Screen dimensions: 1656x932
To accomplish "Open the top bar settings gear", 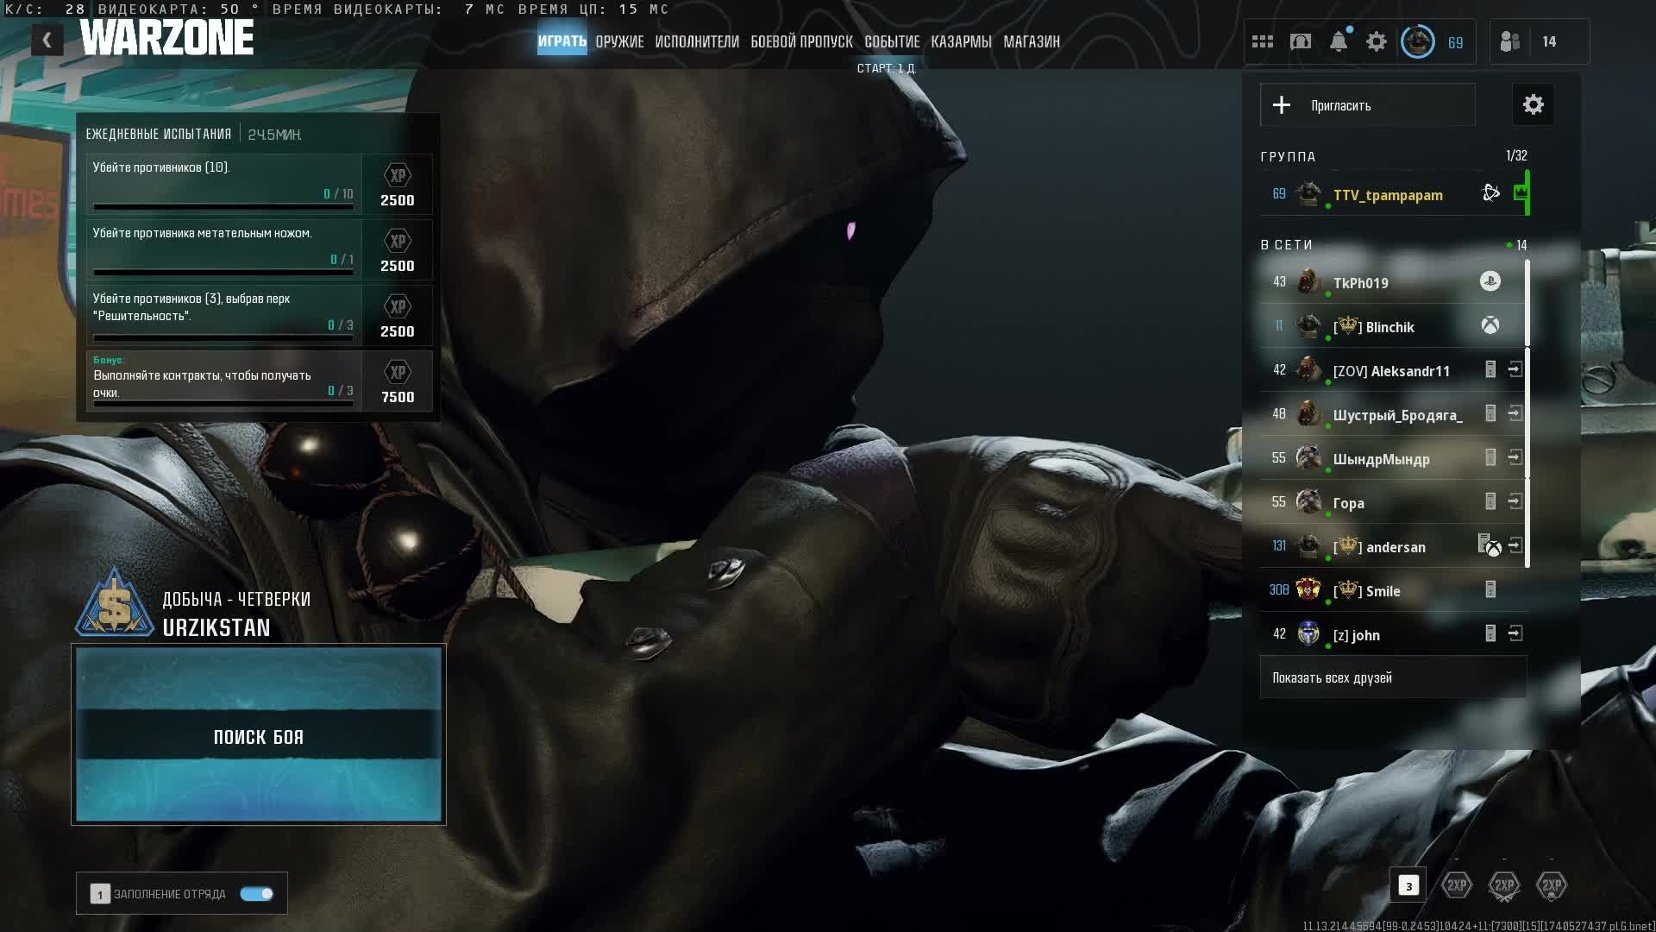I will click(1377, 41).
